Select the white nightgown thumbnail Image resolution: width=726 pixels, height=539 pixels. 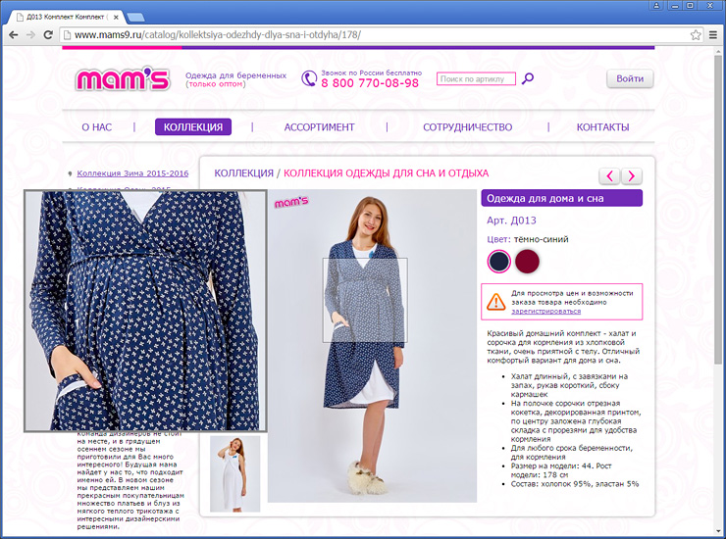click(x=235, y=472)
